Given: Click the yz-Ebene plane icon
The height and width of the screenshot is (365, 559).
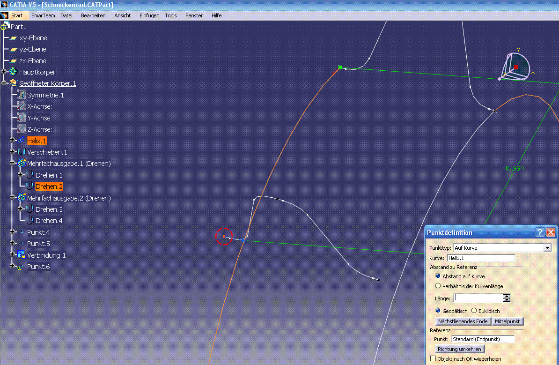Looking at the screenshot, I should [14, 49].
